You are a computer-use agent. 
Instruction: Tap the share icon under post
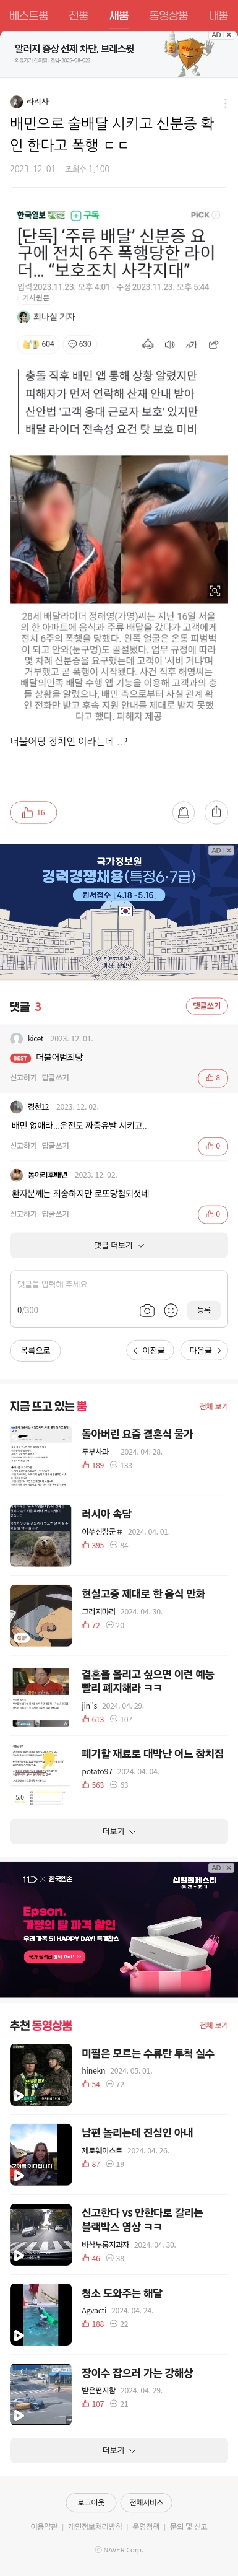(x=216, y=812)
